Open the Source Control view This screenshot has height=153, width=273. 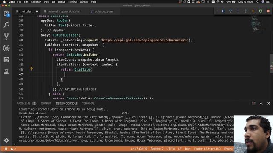coord(6,36)
